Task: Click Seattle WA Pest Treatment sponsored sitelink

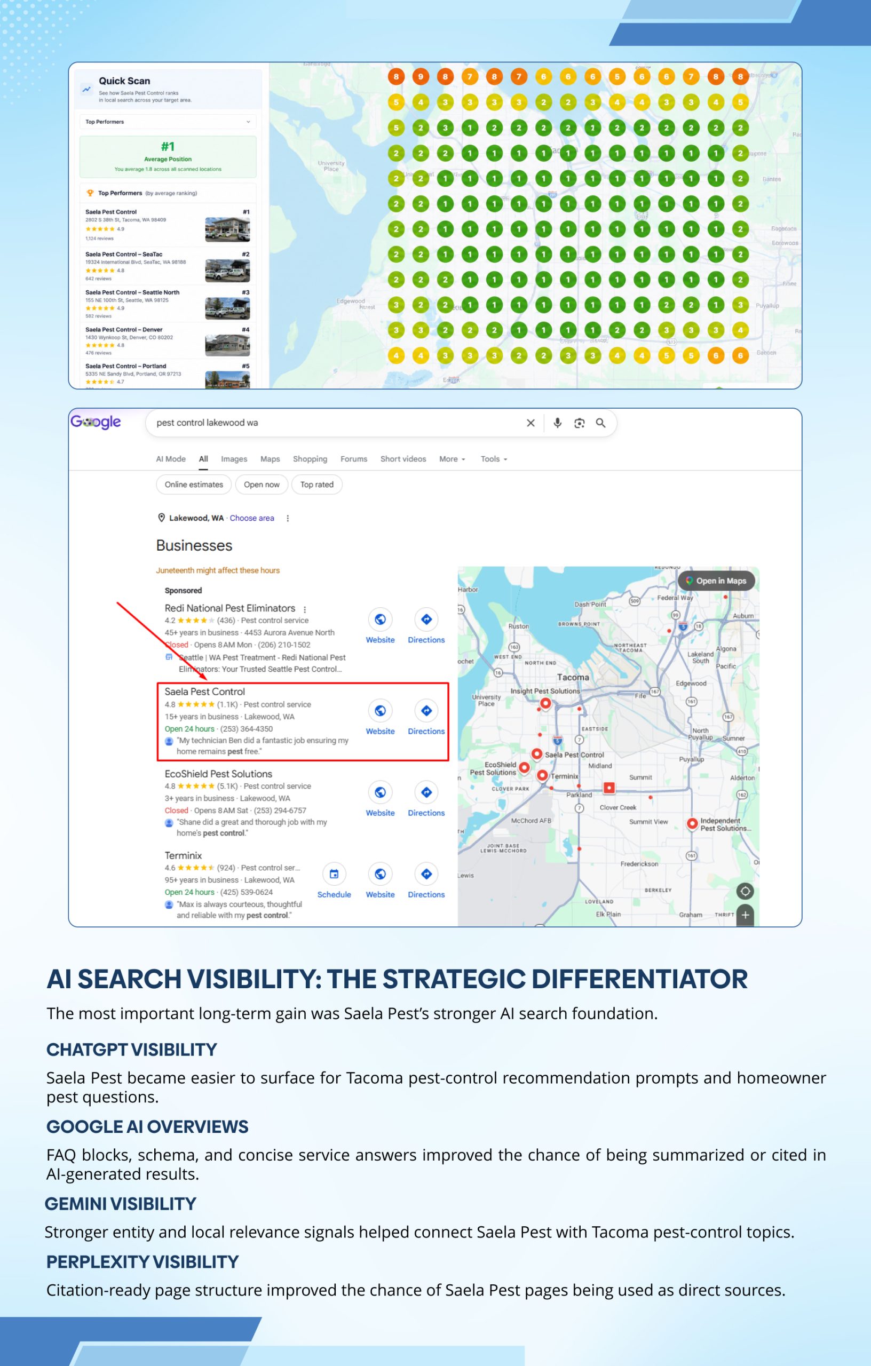Action: (262, 663)
